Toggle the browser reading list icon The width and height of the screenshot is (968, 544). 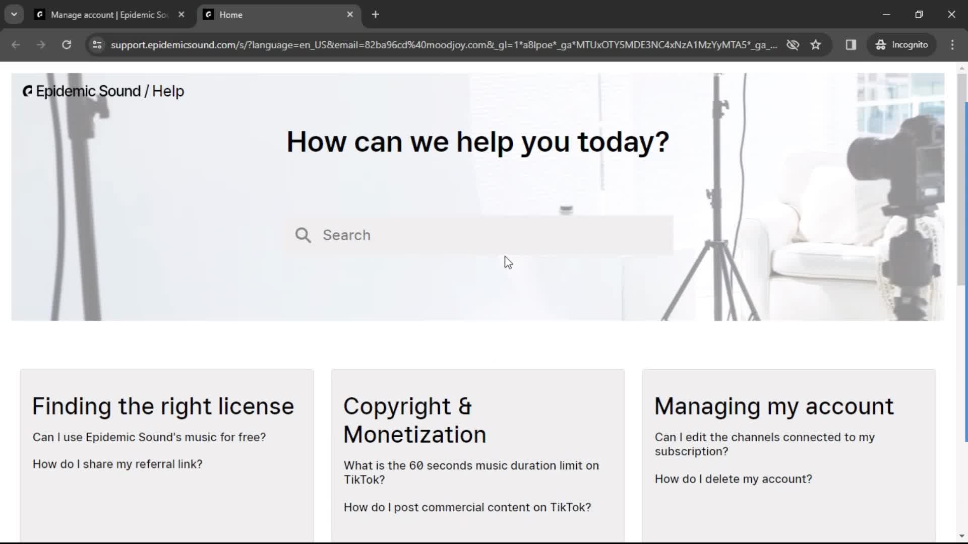pos(851,44)
